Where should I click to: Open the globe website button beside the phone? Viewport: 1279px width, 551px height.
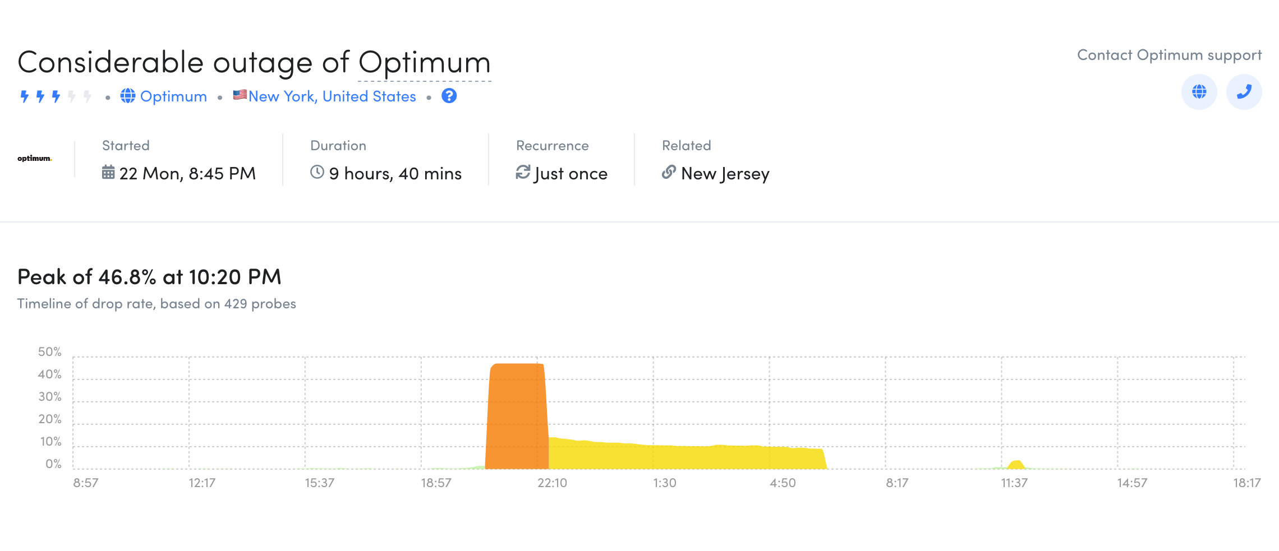[x=1199, y=92]
